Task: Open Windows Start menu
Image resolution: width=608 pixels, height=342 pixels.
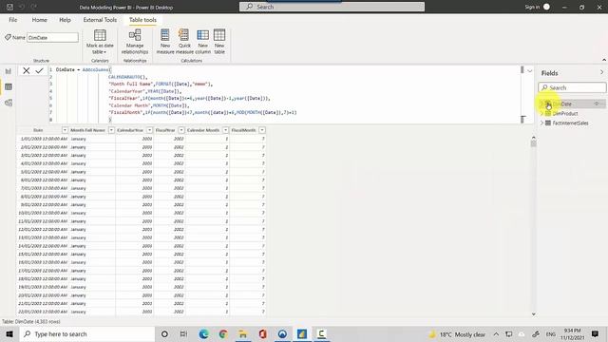Action: (9, 333)
